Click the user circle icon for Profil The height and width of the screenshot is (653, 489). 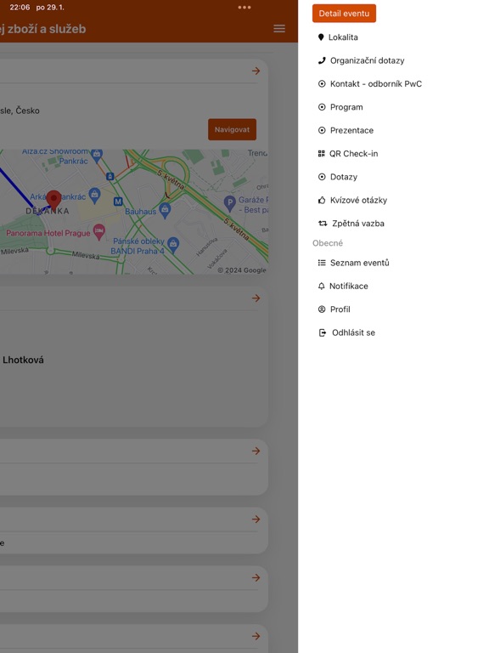click(322, 309)
